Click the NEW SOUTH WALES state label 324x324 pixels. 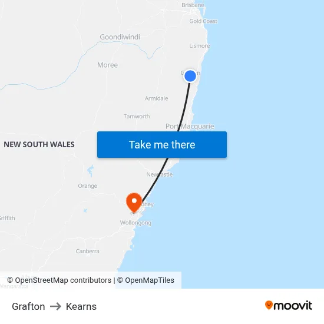pyautogui.click(x=39, y=144)
